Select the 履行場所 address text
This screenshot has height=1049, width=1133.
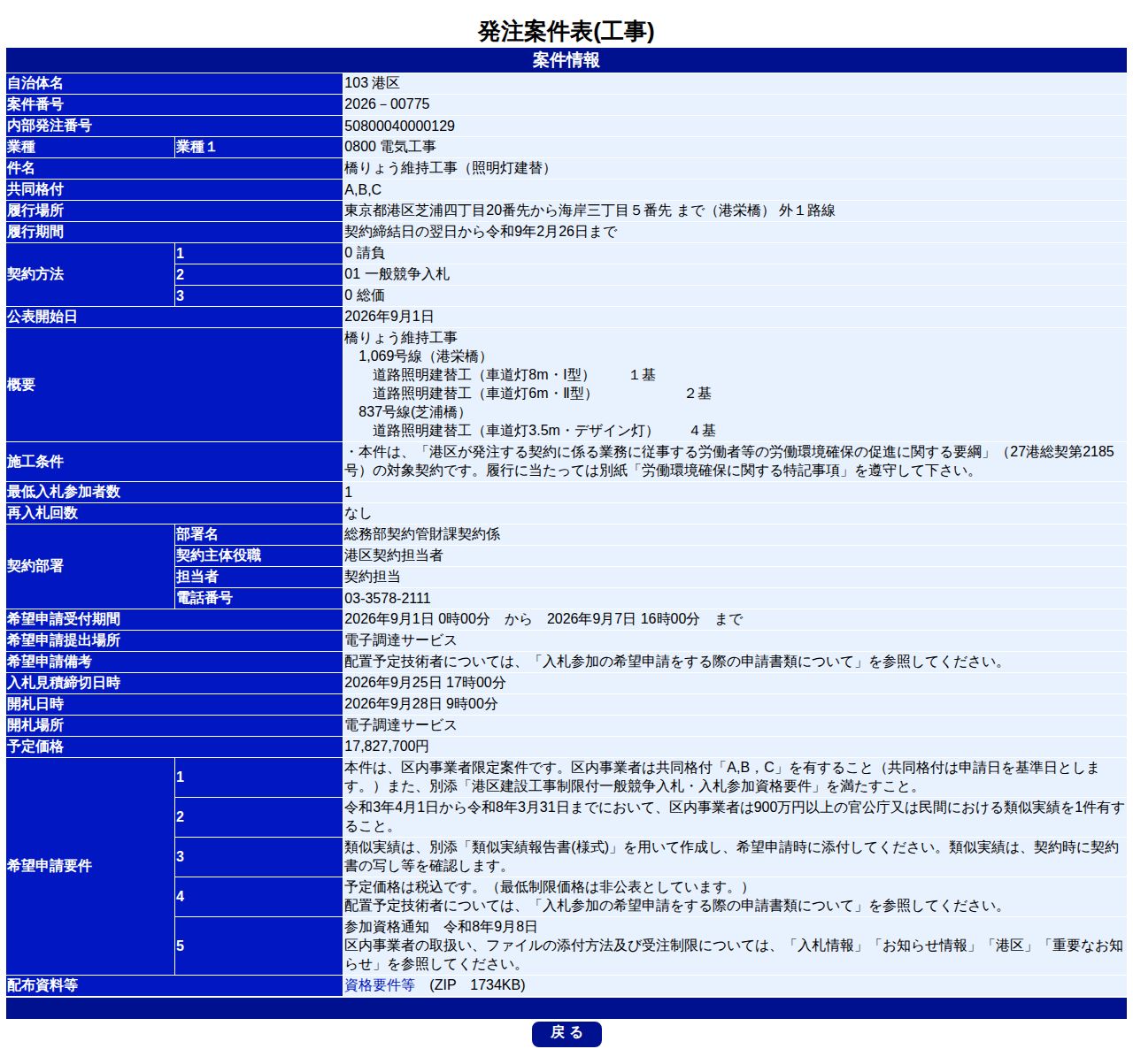(x=590, y=211)
